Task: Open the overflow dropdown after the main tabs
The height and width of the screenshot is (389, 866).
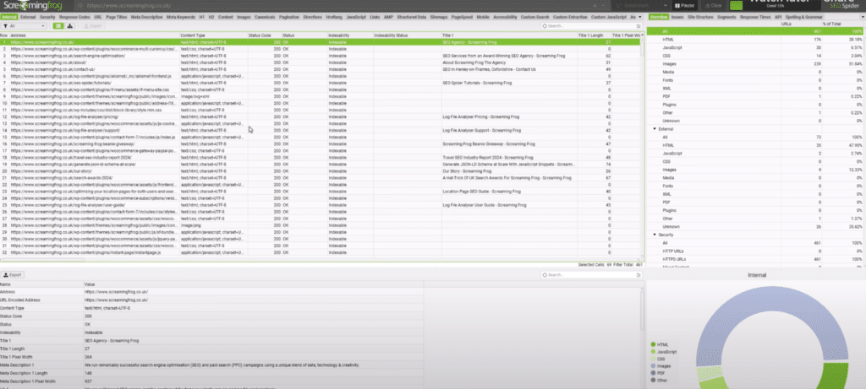Action: 642,17
